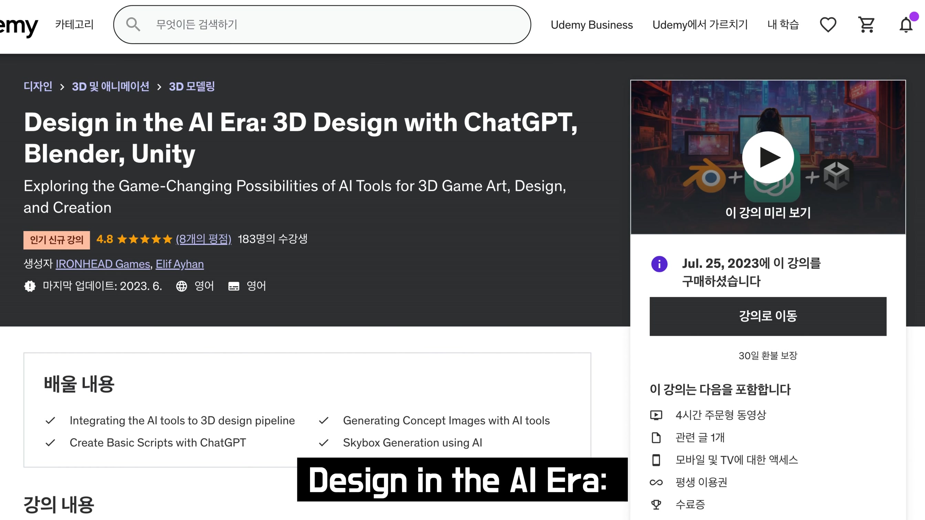Click the 관련 글 1개 text
The height and width of the screenshot is (520, 925).
tap(700, 437)
